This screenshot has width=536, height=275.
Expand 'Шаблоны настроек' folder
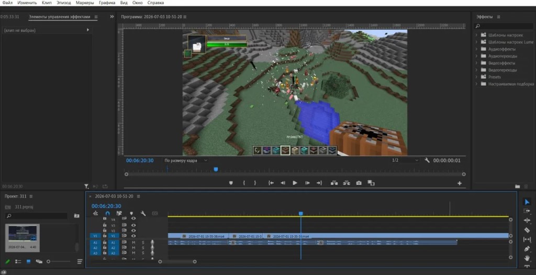476,35
